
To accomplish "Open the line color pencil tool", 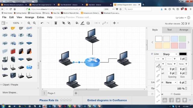I will tap(82, 23).
